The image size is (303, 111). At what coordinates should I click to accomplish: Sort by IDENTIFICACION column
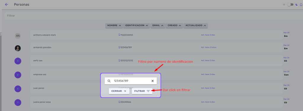pos(136,25)
